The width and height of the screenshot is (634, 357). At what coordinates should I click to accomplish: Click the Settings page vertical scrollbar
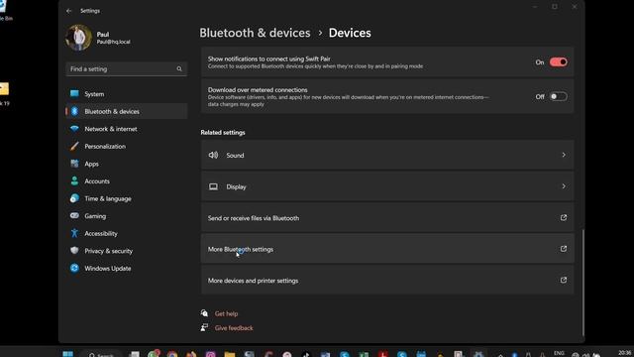pyautogui.click(x=583, y=283)
